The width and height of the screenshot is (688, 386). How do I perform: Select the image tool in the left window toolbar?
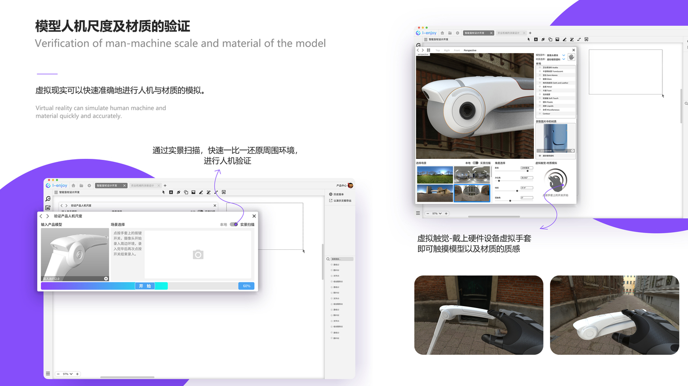[193, 192]
